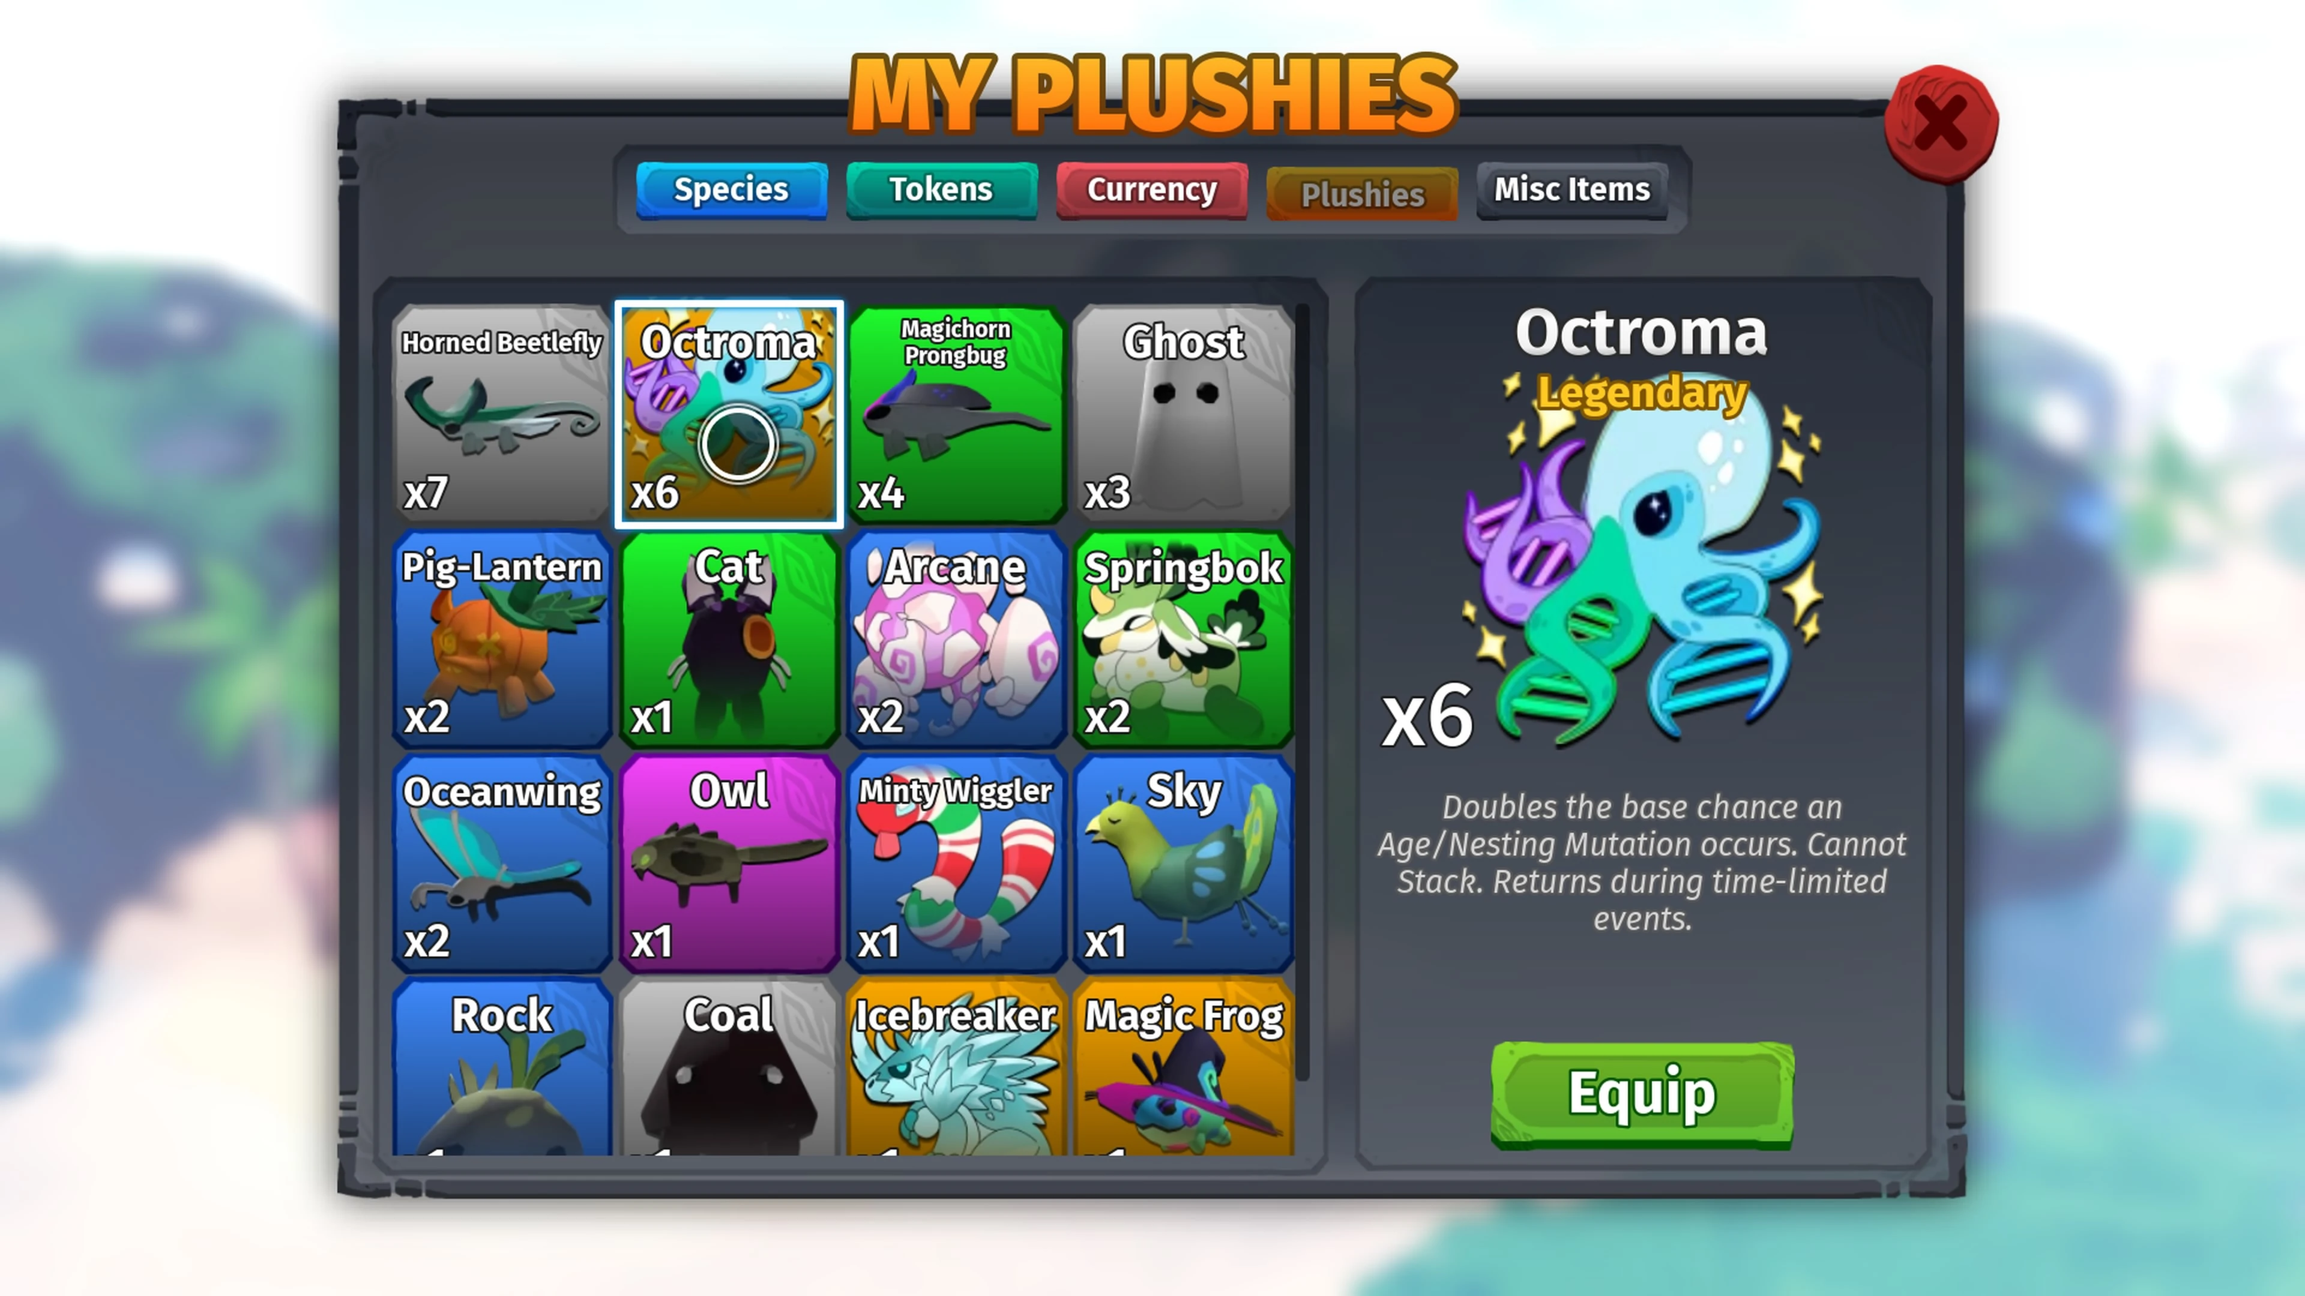Pick the Icebreaker plushie tile
The image size is (2305, 1296).
pyautogui.click(x=956, y=1067)
